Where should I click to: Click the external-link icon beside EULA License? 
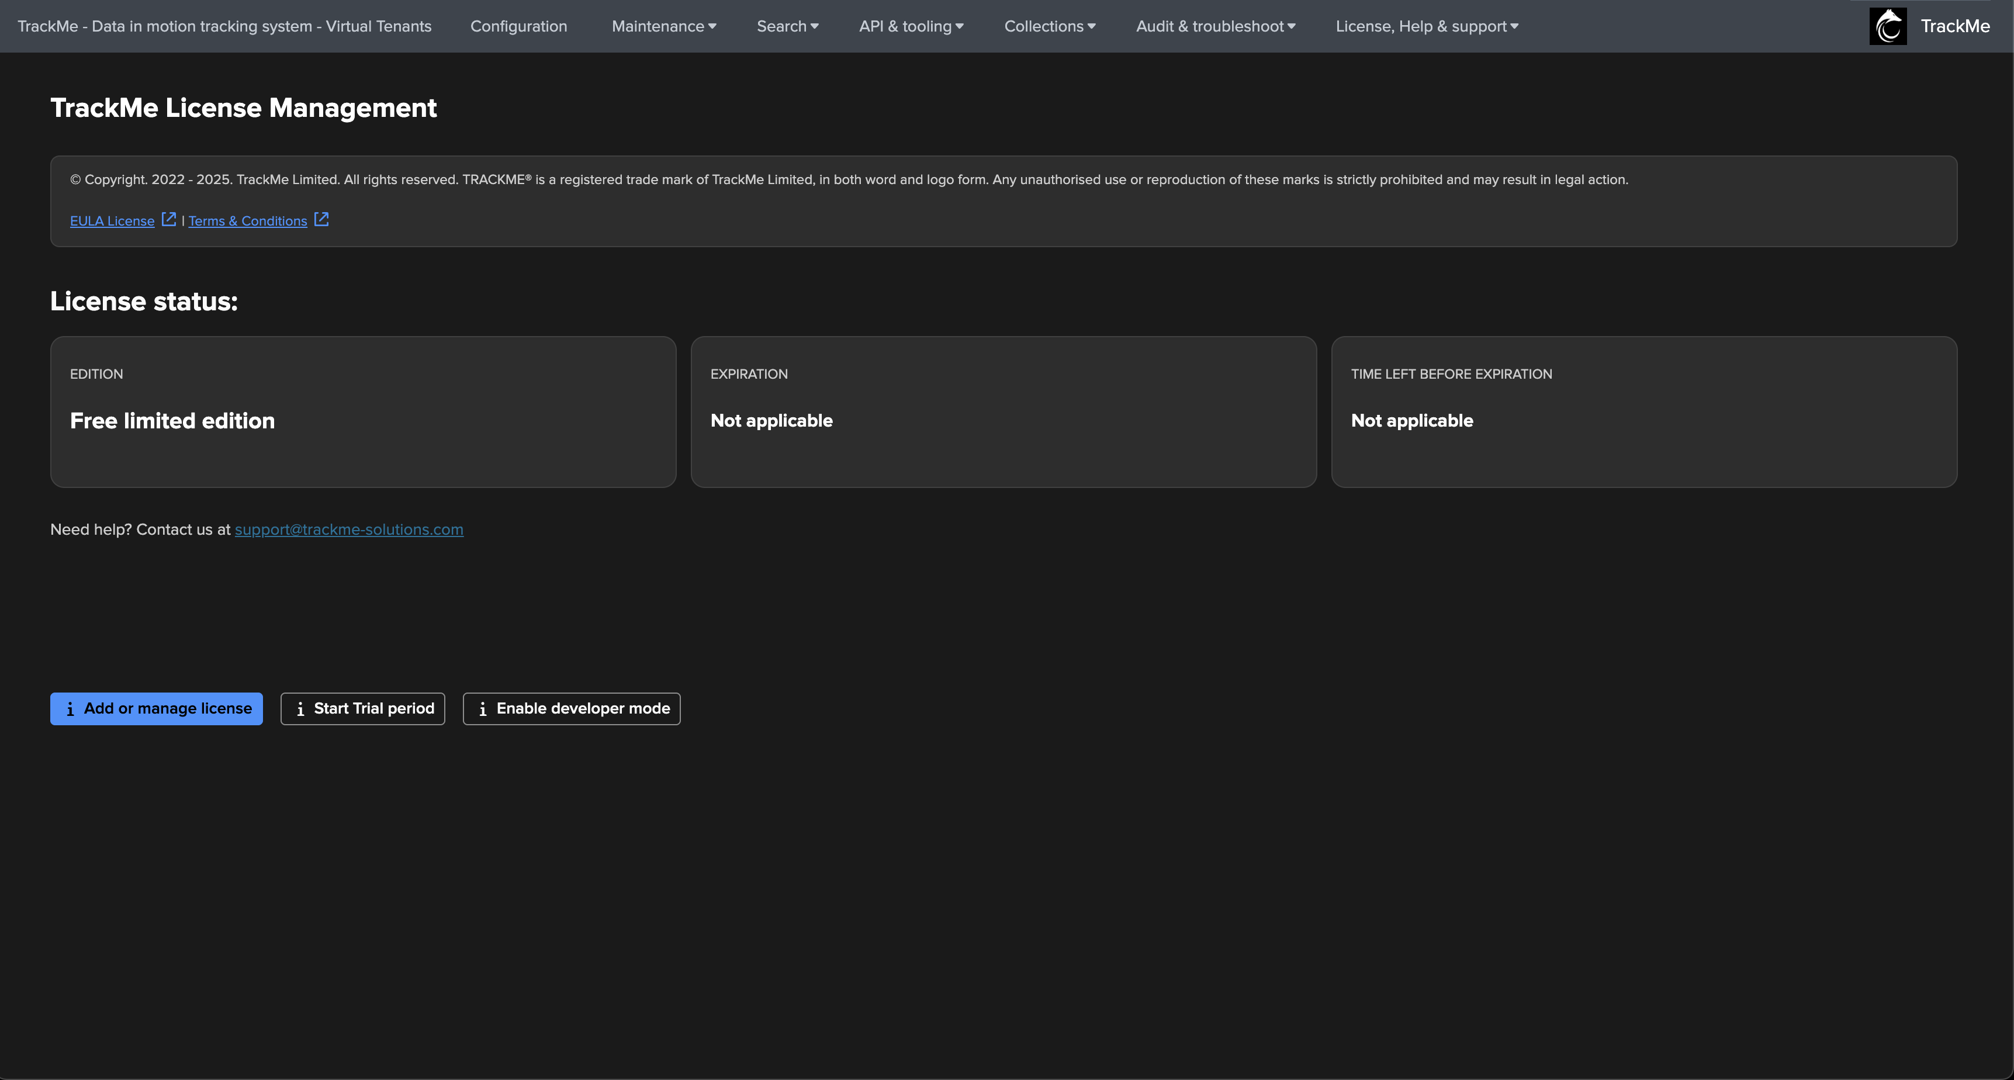[169, 219]
